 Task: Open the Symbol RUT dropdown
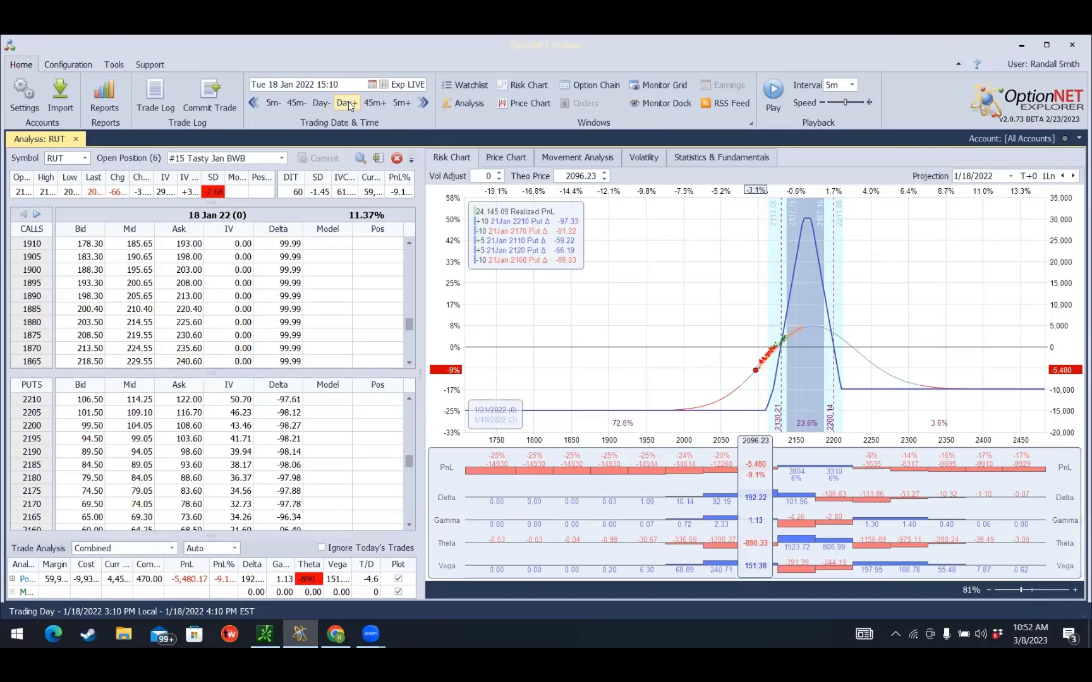tap(84, 158)
